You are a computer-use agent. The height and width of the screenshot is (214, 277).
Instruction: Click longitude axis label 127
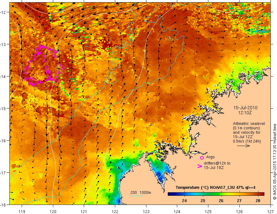pos(270,211)
